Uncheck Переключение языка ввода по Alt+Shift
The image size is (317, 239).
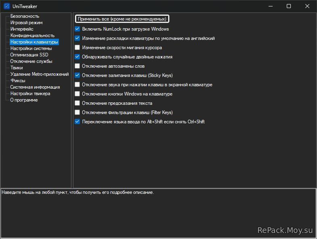tap(77, 122)
